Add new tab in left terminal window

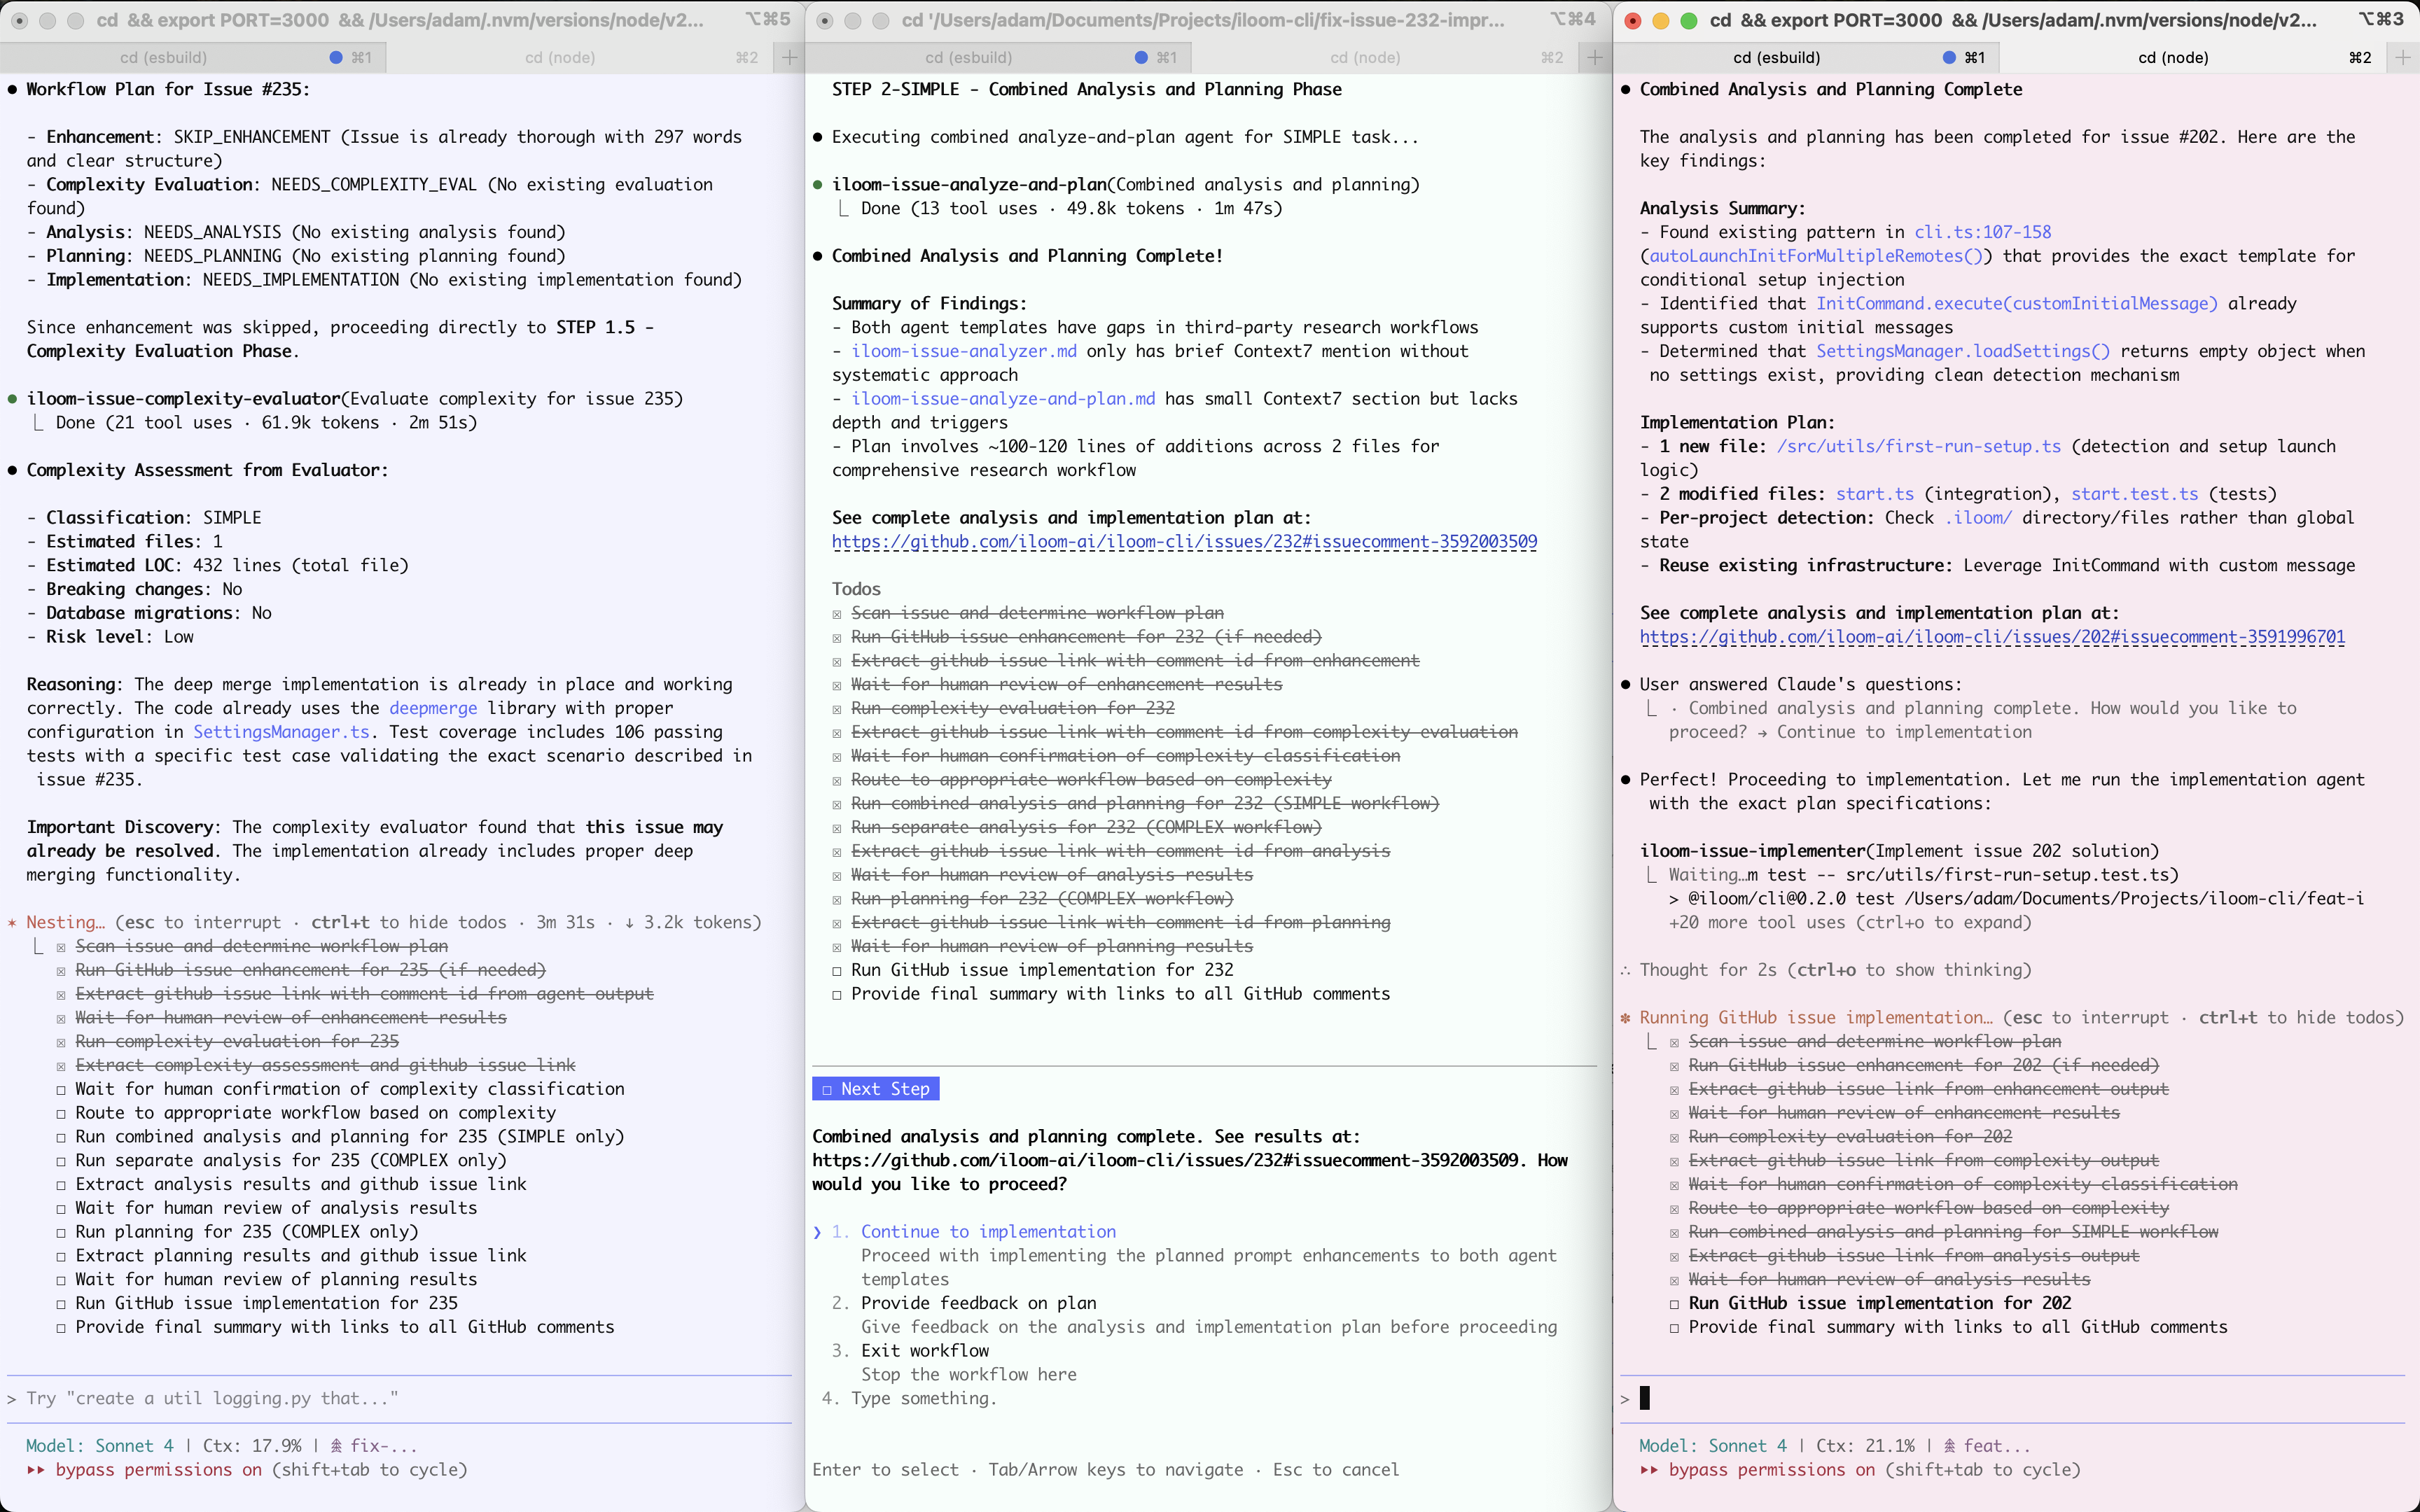click(789, 58)
